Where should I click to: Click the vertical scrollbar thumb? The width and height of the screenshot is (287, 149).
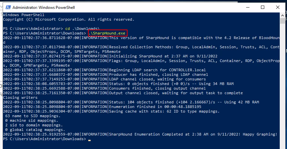[x=282, y=21]
